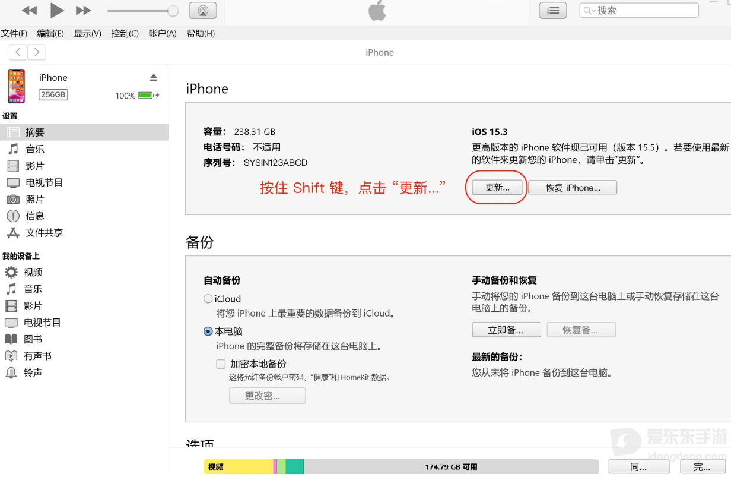Click the 完... done button
This screenshot has height=477, width=731.
pyautogui.click(x=702, y=467)
